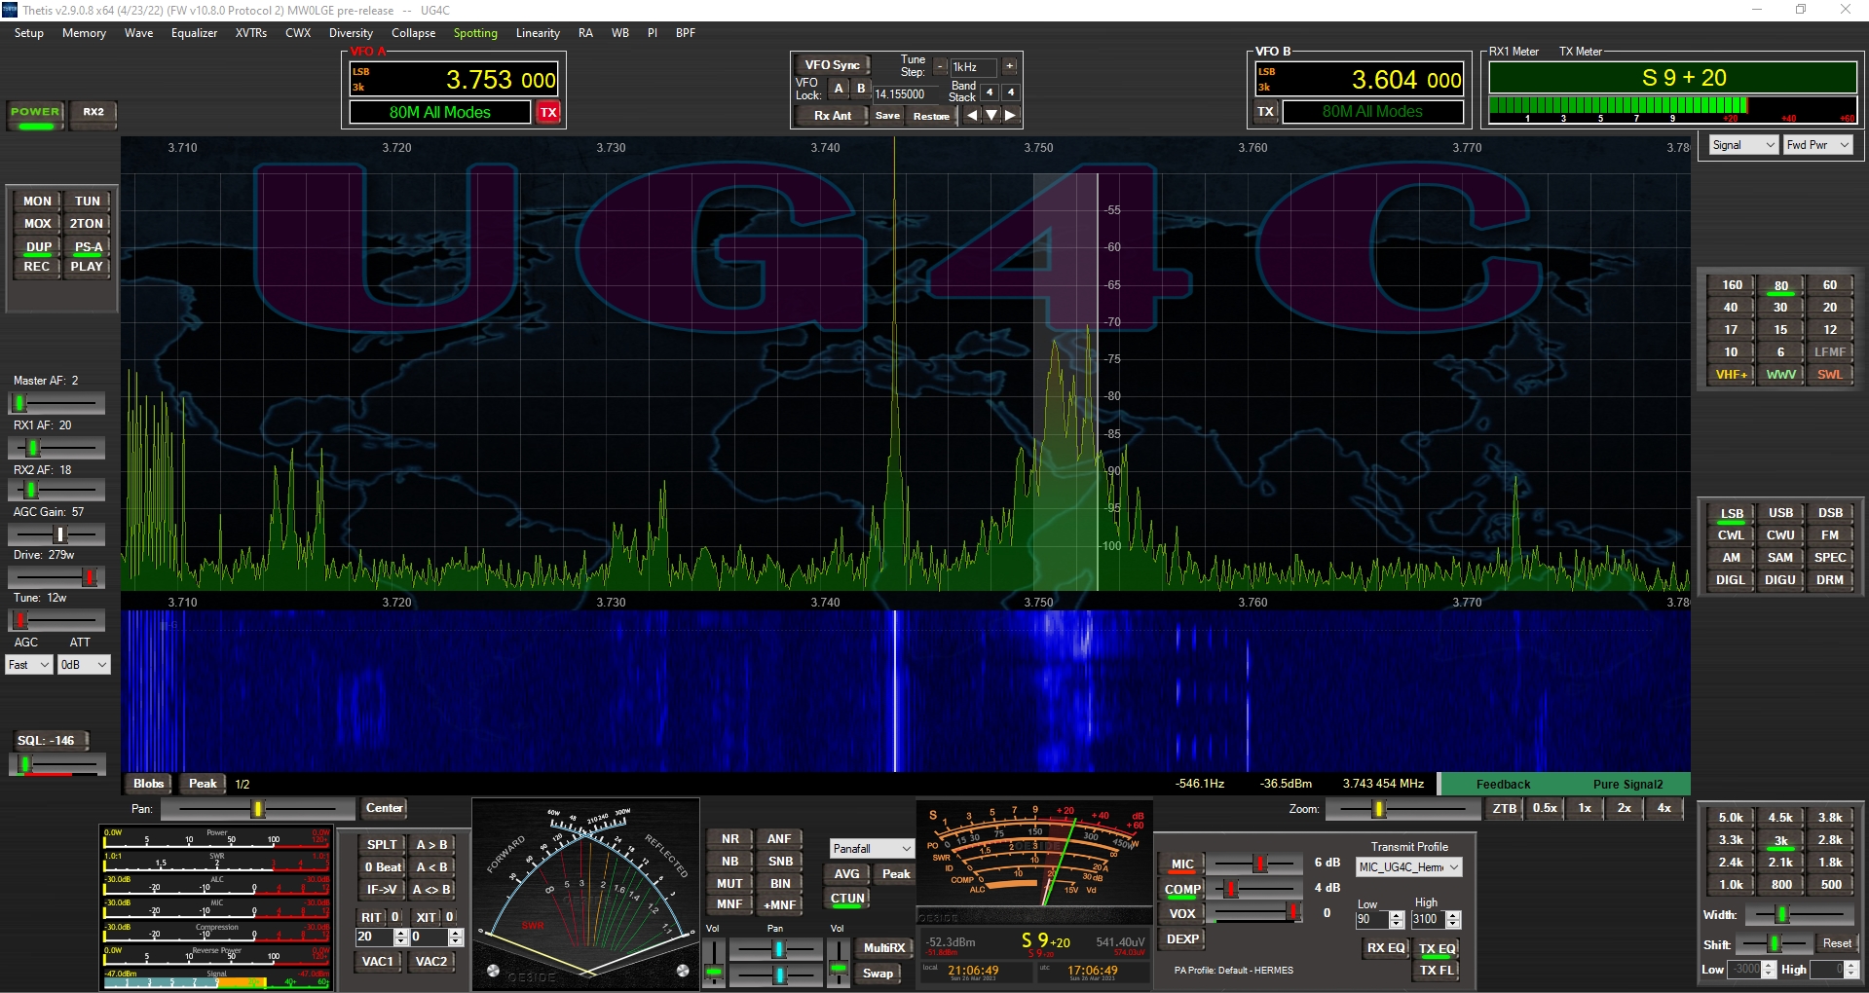
Task: Set zoom to 4x
Action: (1664, 808)
